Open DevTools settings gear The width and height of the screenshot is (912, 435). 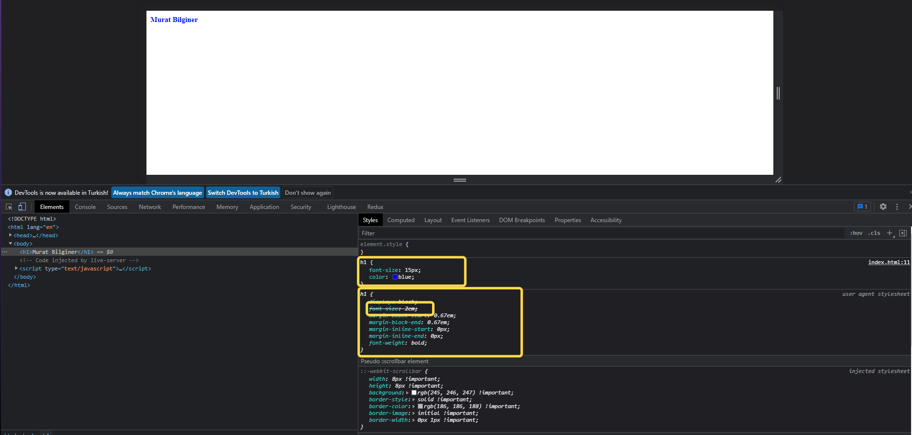[x=883, y=207]
